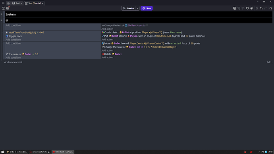Screen dimensions: 274x154
Task: Click Add condition in the Move Bullet event
Action: pyautogui.click(x=13, y=43)
